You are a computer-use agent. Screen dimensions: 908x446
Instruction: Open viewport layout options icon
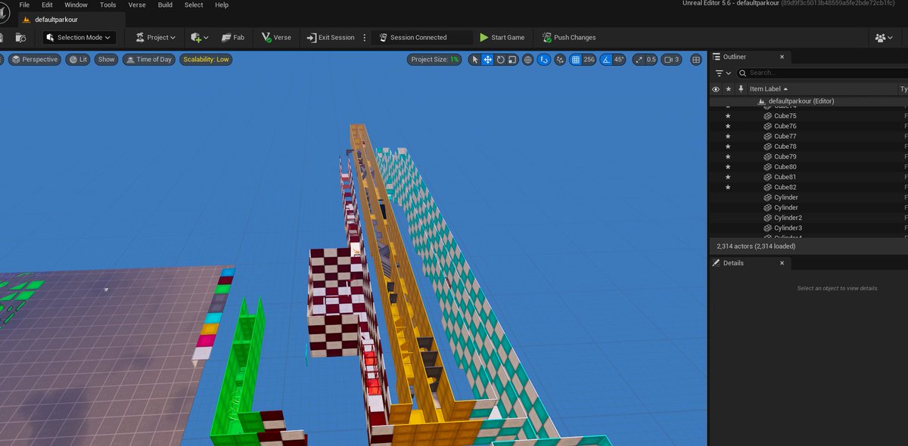click(696, 59)
